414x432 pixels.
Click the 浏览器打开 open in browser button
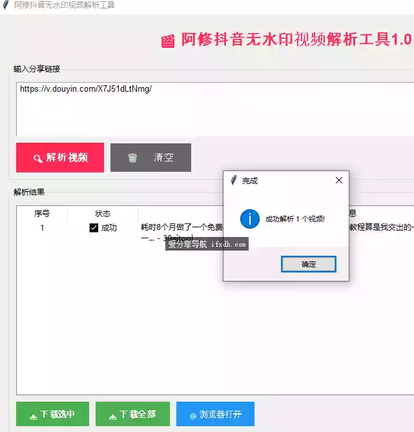coord(215,414)
